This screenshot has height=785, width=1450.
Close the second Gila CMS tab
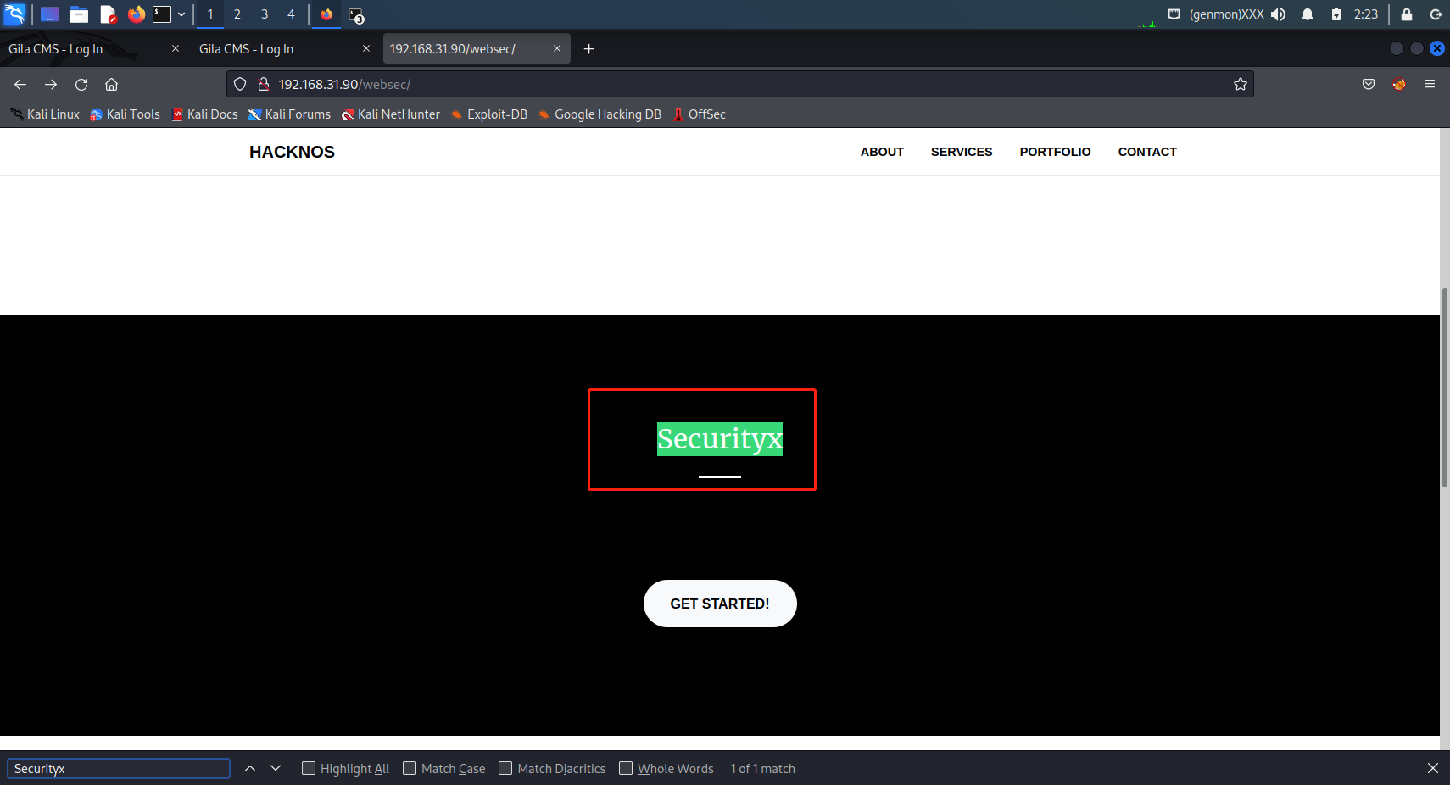[x=366, y=49]
